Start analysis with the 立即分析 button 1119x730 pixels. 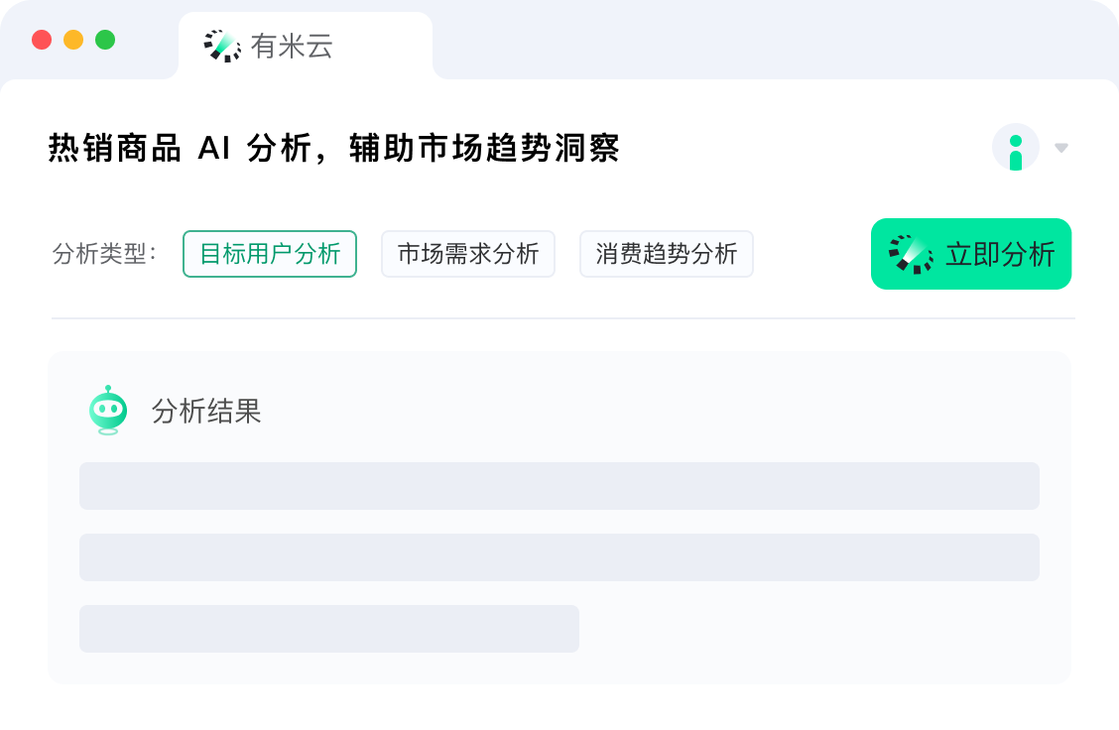coord(970,254)
